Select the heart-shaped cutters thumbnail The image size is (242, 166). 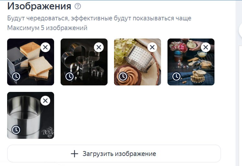[84, 62]
